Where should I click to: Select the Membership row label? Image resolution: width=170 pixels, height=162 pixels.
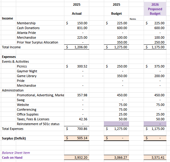pos(26,23)
